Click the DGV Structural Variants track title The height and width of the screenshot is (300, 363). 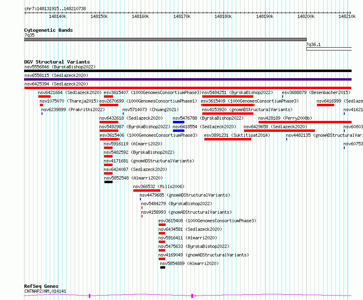[57, 62]
